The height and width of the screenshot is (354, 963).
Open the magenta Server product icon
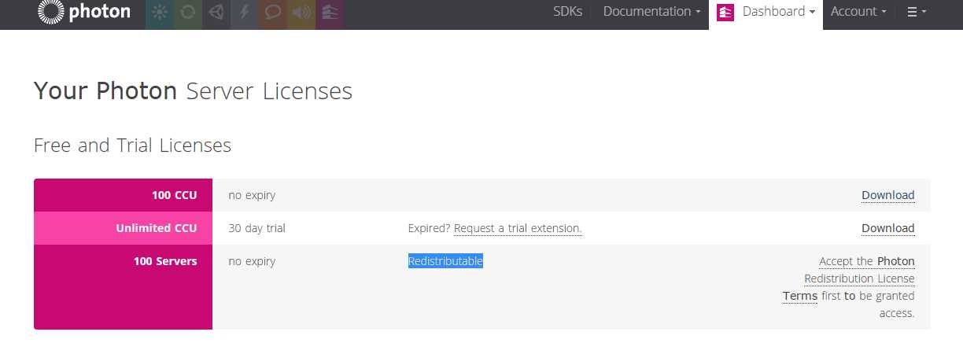tap(330, 13)
